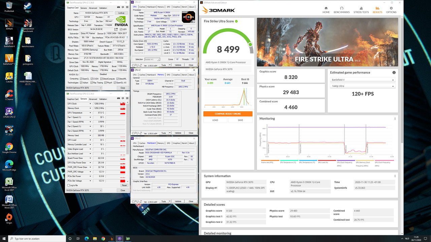Open CCleaner desktop icon

(9, 95)
